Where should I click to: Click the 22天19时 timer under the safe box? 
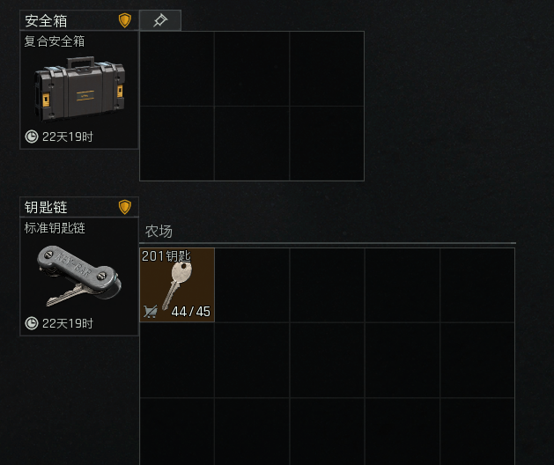68,137
